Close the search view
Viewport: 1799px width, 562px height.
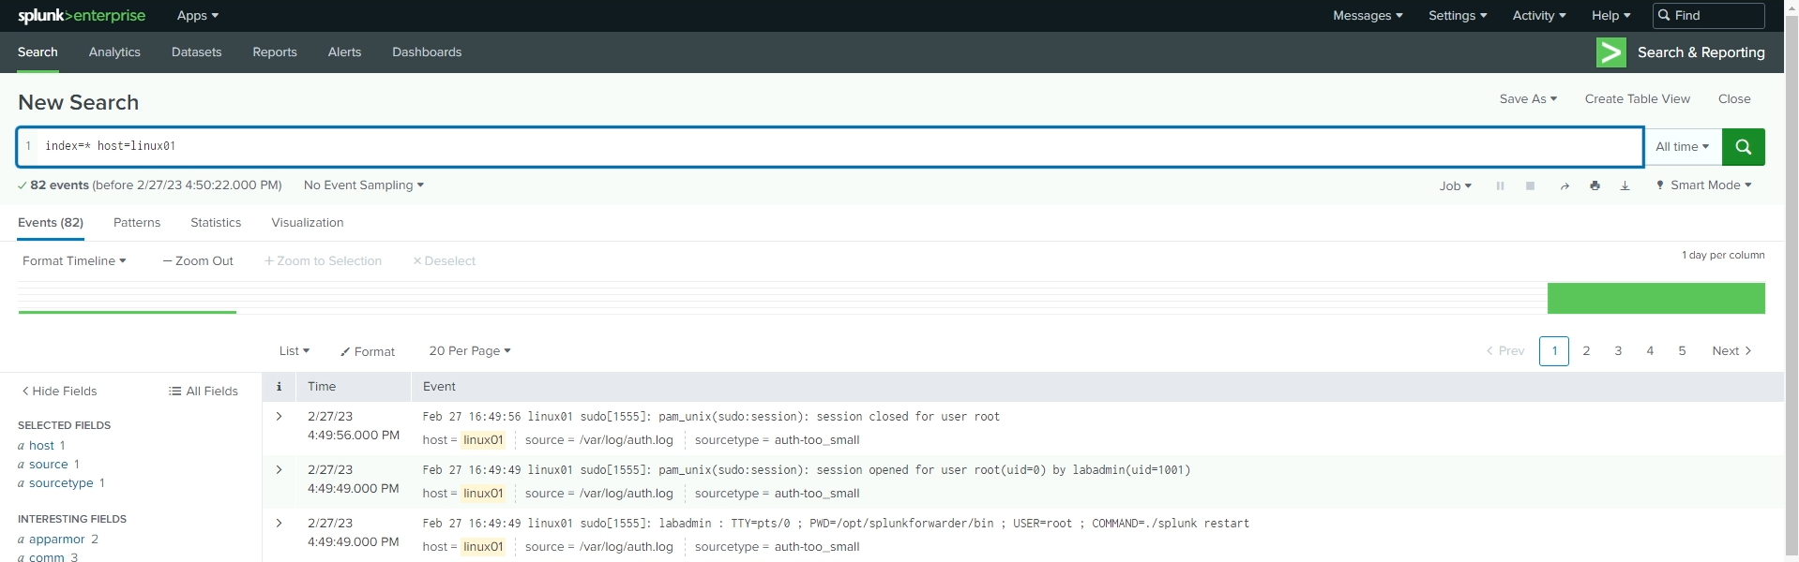point(1734,98)
